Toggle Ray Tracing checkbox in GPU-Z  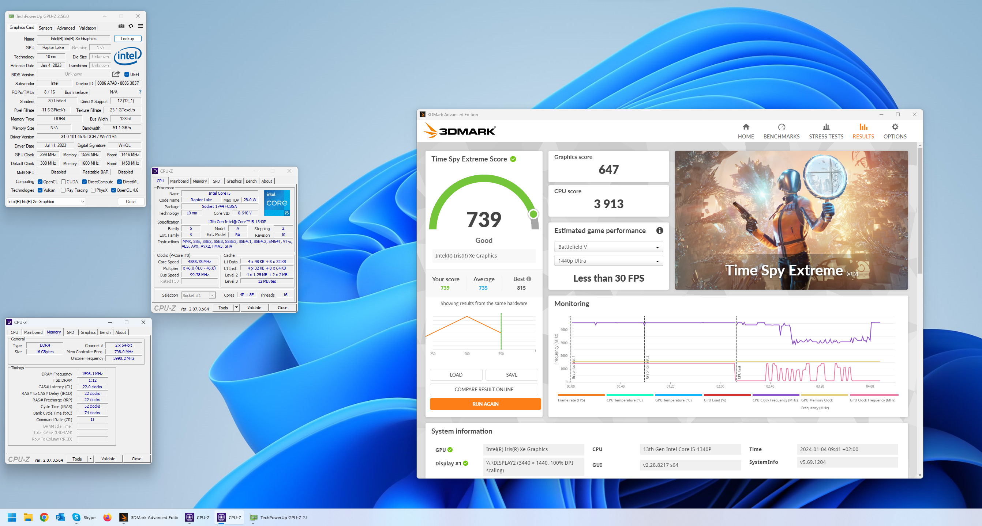[x=63, y=190]
